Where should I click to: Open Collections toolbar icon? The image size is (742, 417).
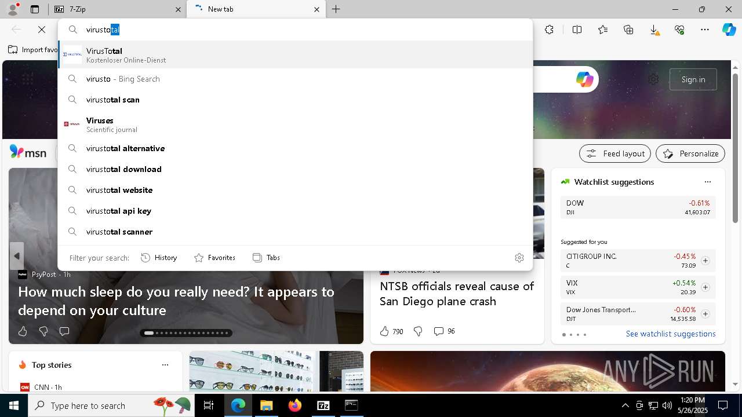tap(628, 30)
